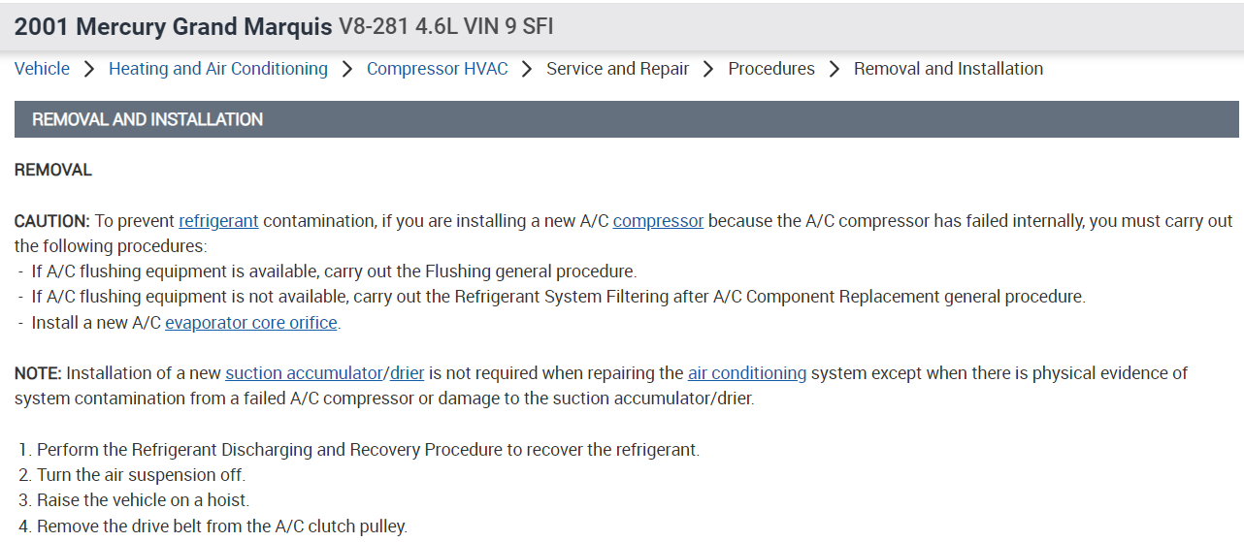Image resolution: width=1244 pixels, height=542 pixels.
Task: Follow the compressor link in caution text
Action: point(658,221)
